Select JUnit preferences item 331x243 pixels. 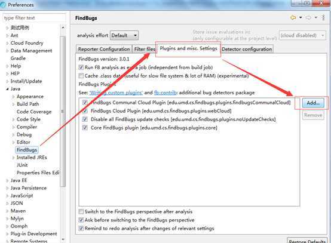click(x=22, y=165)
